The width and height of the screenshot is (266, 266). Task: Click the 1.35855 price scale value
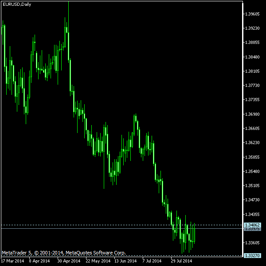pos(252,157)
